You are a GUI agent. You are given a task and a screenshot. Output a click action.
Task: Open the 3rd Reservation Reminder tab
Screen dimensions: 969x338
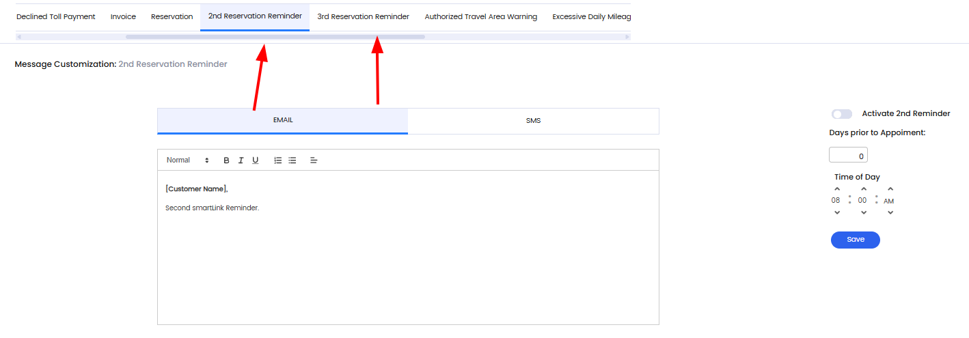(363, 16)
